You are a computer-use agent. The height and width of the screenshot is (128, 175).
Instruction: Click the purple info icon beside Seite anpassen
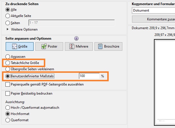[x=76, y=39]
